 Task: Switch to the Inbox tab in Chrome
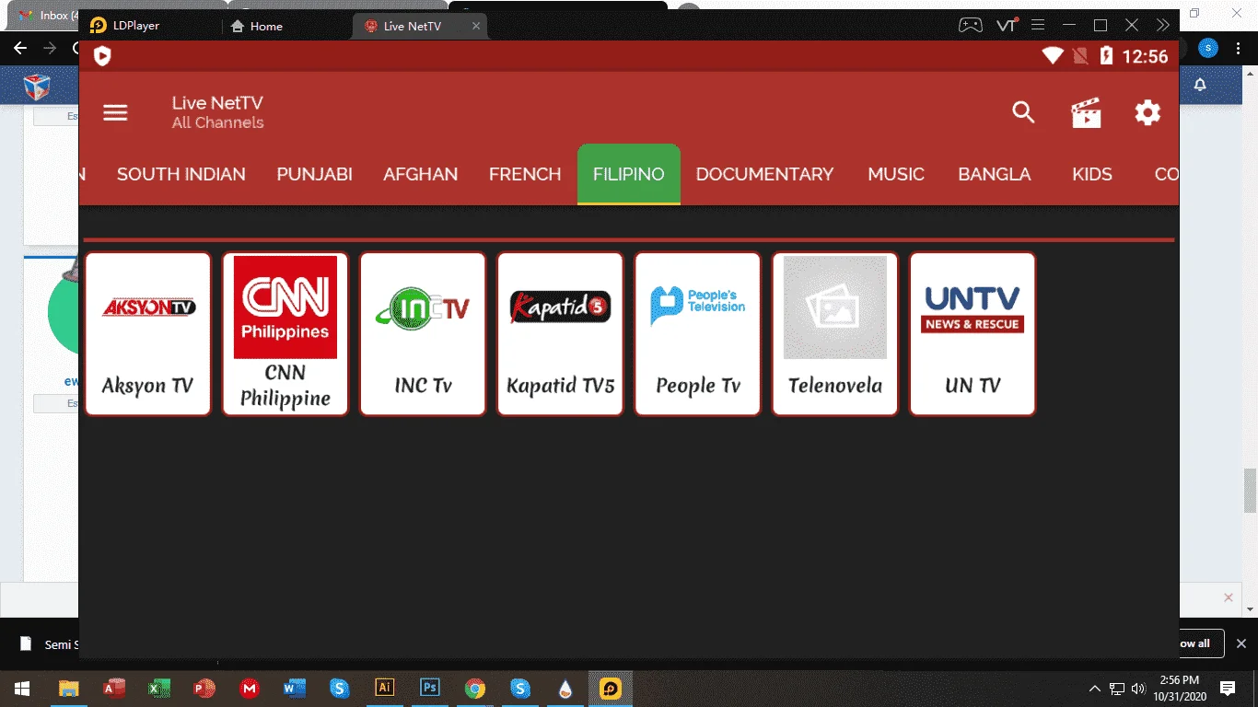(46, 15)
